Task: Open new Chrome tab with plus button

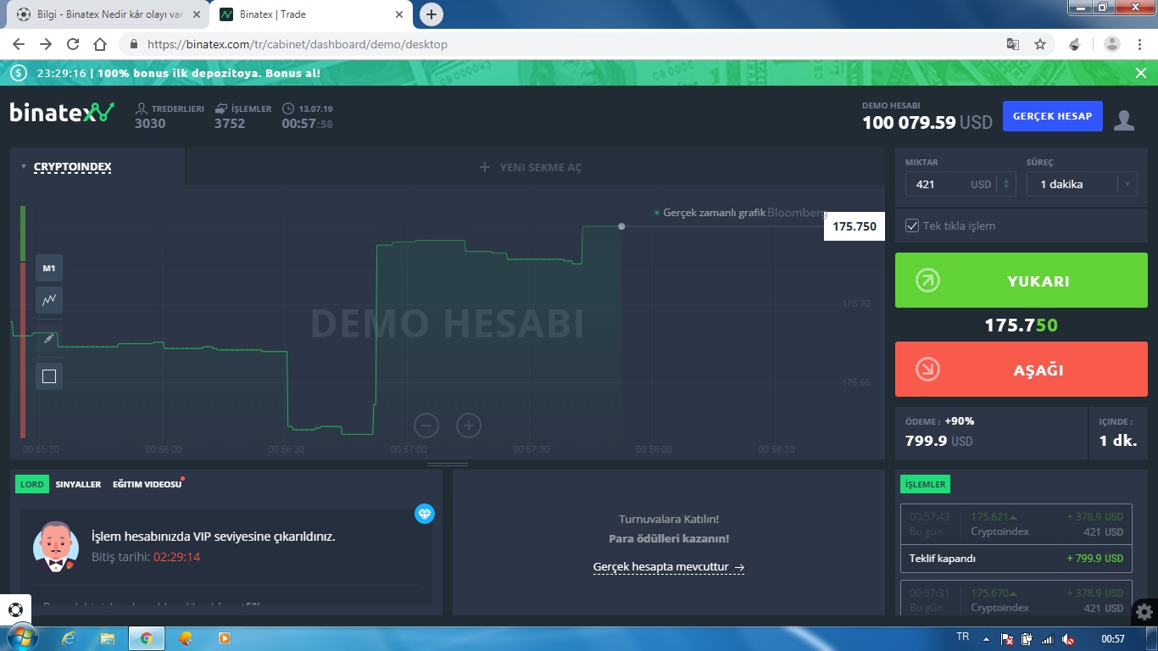Action: point(431,14)
